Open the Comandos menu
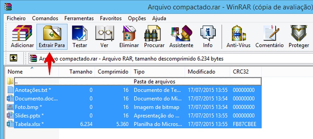The width and height of the screenshot is (313, 139). [45, 18]
